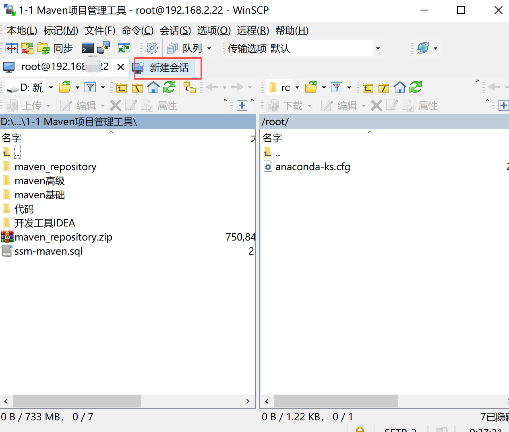Expand the 队列 queue dropdown arrow
The image size is (509, 432).
pos(209,48)
